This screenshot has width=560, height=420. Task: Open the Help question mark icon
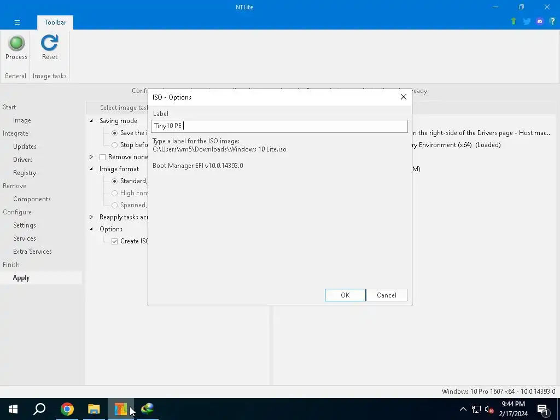coord(552,21)
